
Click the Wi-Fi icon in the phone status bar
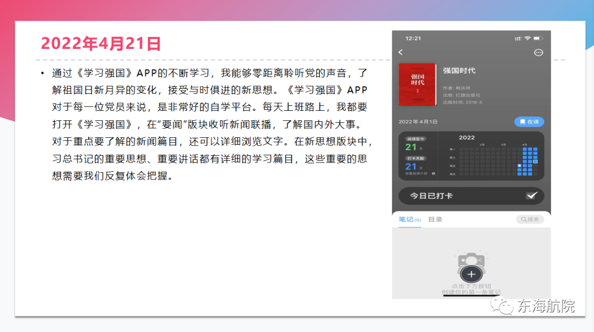point(527,38)
